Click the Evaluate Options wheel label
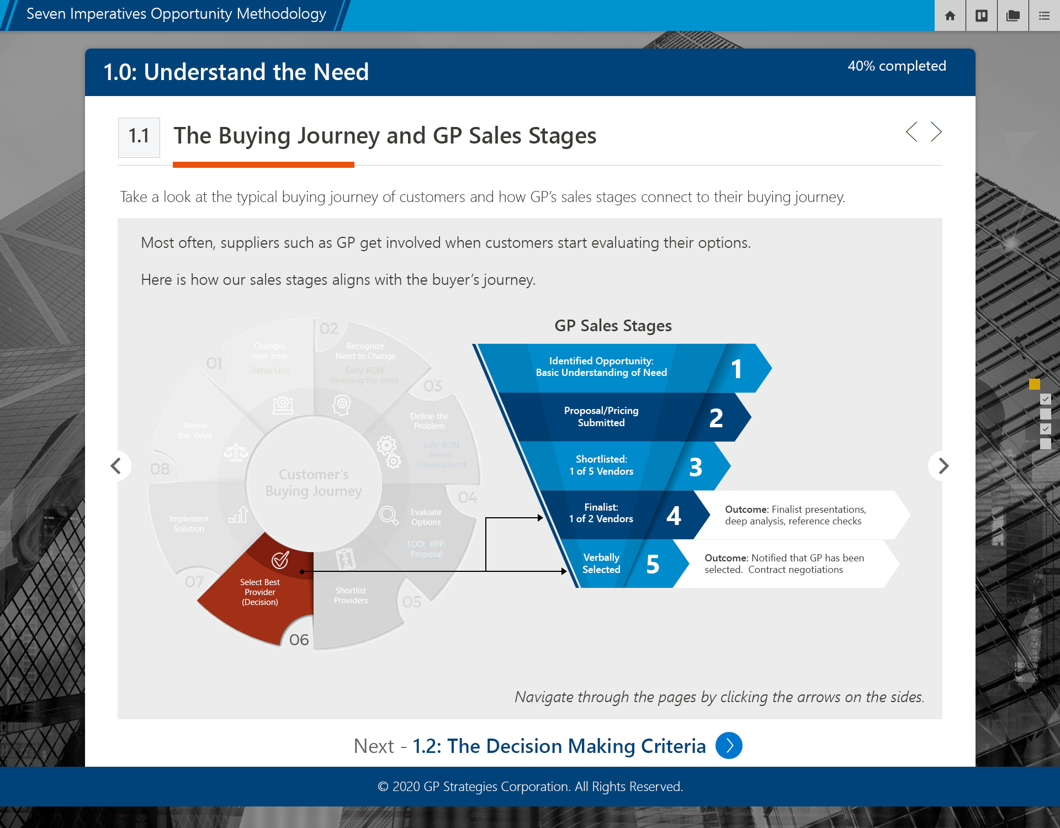Screen dimensions: 1060x828 tap(426, 517)
